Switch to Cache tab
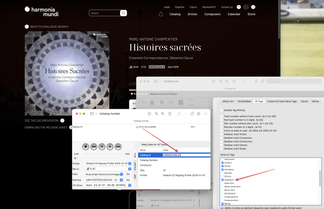324x209 pixels. tap(304, 101)
